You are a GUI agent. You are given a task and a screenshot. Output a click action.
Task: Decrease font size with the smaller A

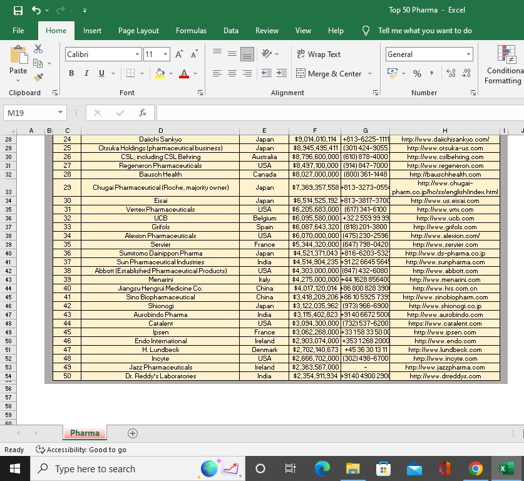pyautogui.click(x=194, y=54)
